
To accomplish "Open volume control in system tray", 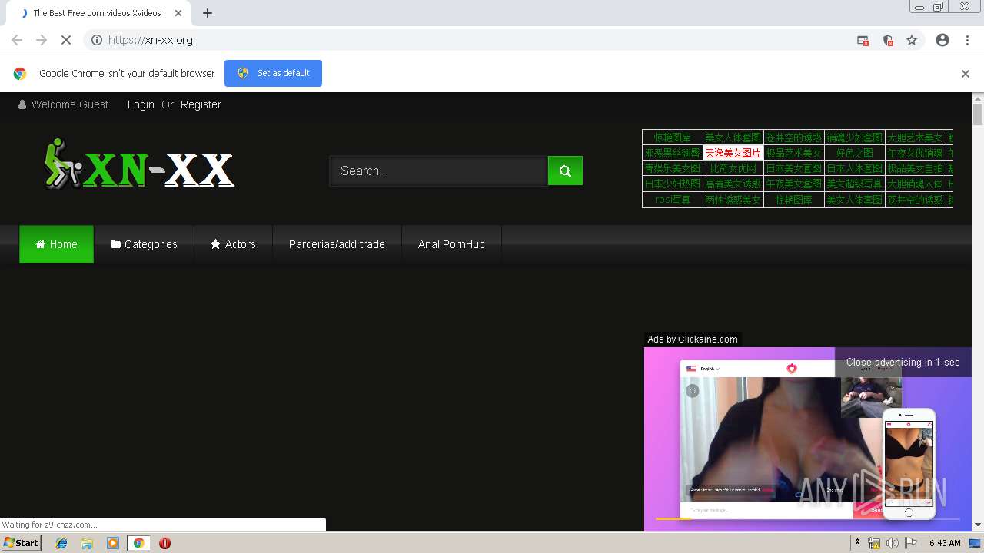I will click(x=892, y=543).
